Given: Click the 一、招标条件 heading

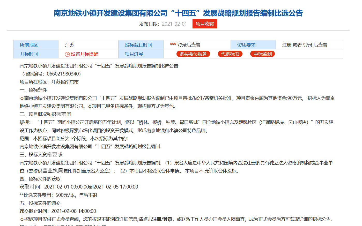Looking at the screenshot, I should coord(33,90).
